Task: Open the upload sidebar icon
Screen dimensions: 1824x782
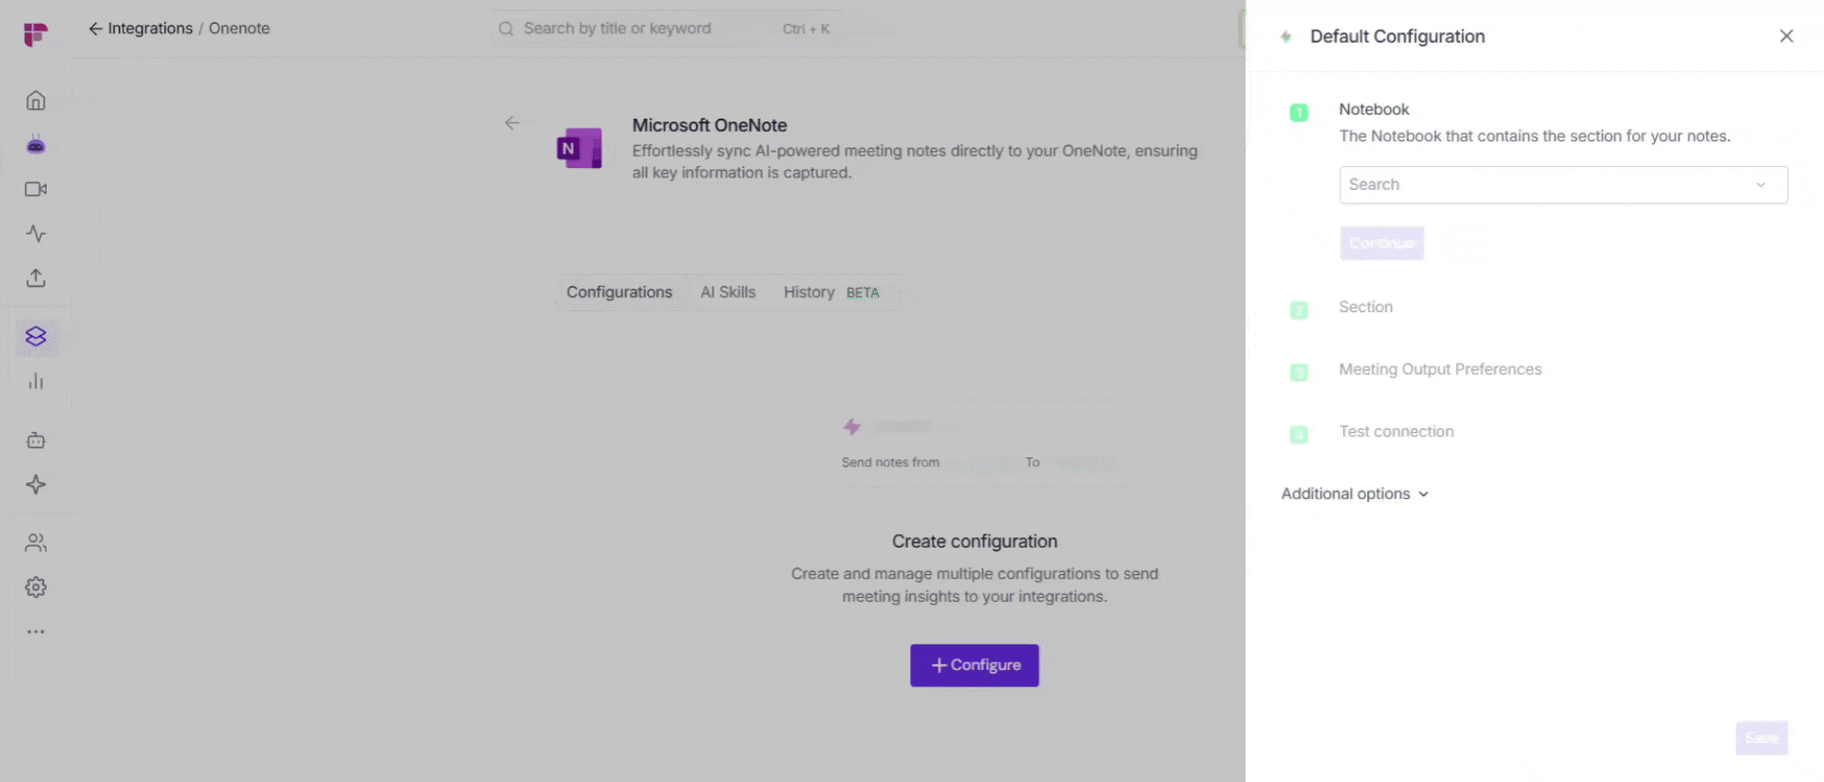Action: (x=36, y=278)
